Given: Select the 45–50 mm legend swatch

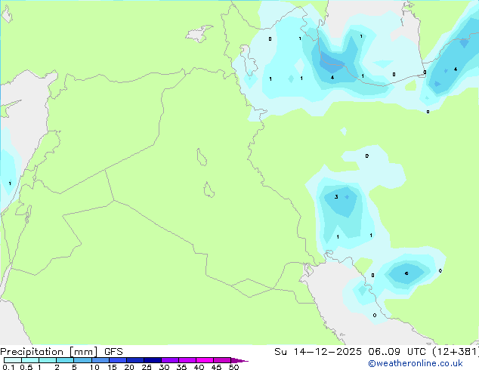Looking at the screenshot, I should click(x=222, y=360).
